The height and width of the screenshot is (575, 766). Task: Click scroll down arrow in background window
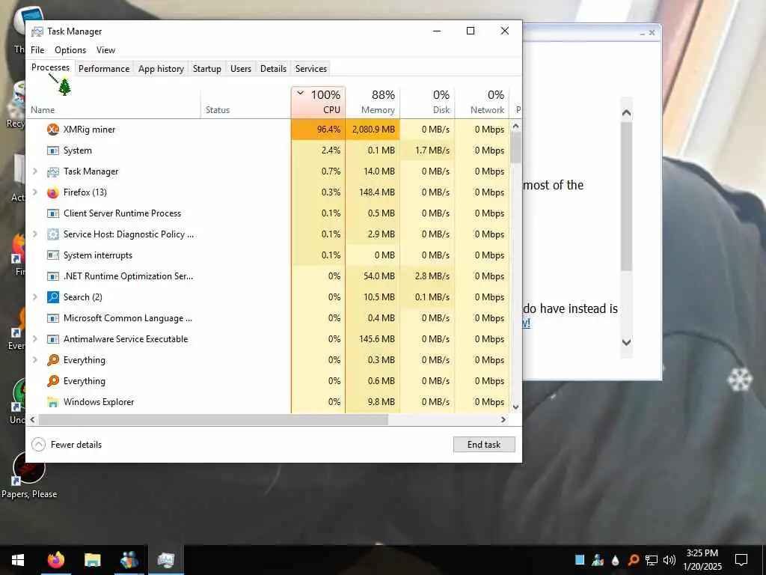pos(626,342)
